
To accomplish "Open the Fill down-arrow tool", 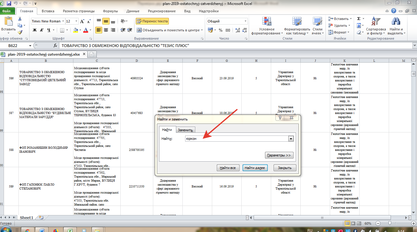I will [x=359, y=26].
